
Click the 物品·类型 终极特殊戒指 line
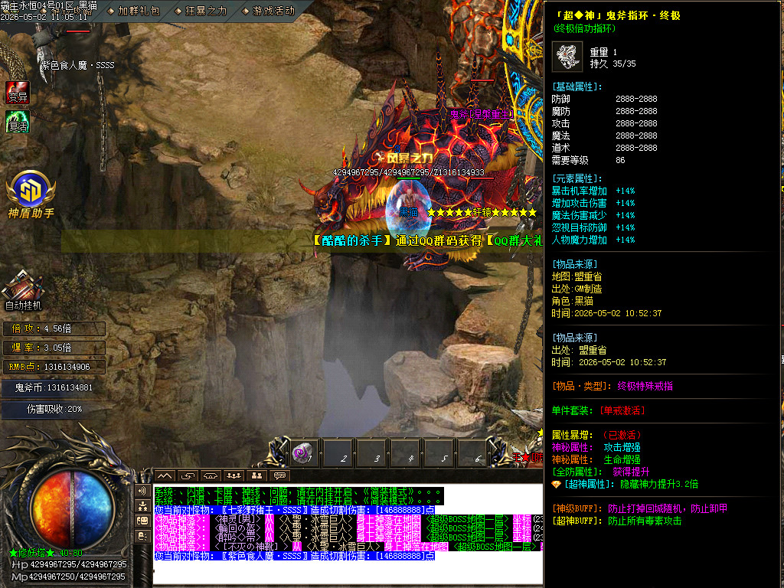[612, 386]
